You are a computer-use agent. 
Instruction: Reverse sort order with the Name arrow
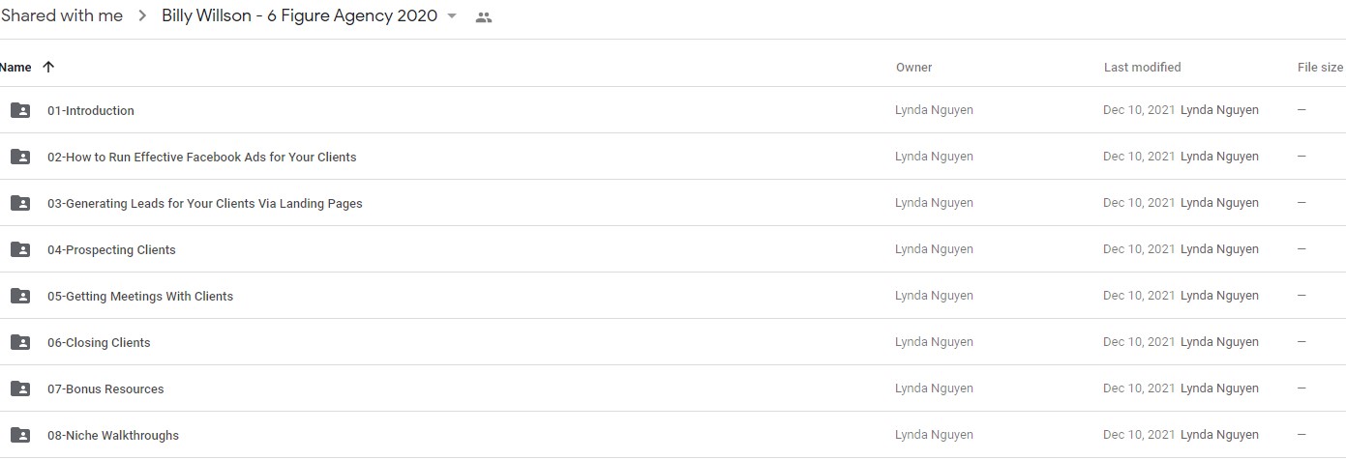coord(48,67)
